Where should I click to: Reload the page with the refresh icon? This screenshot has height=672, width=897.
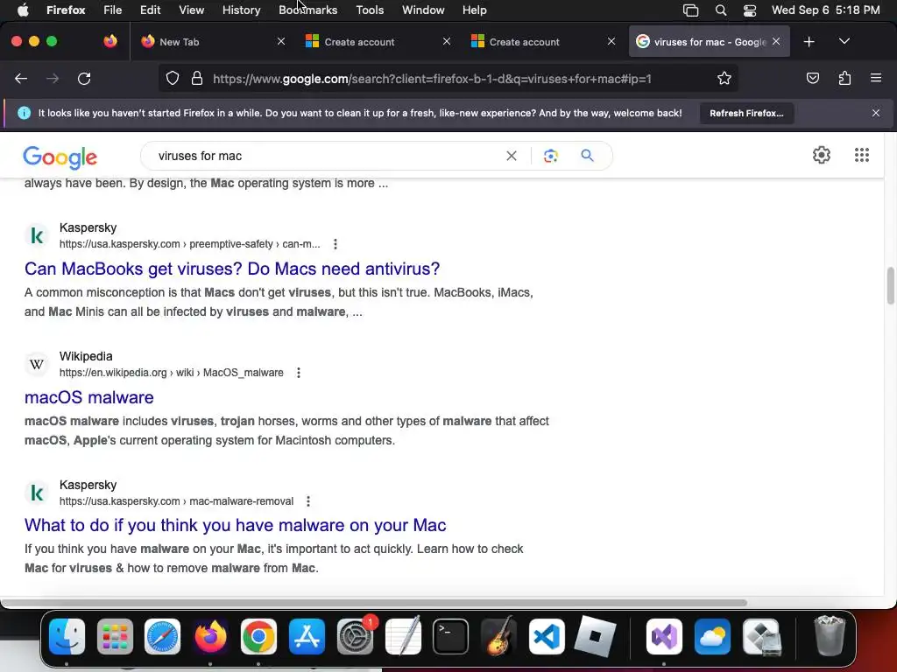pos(84,78)
